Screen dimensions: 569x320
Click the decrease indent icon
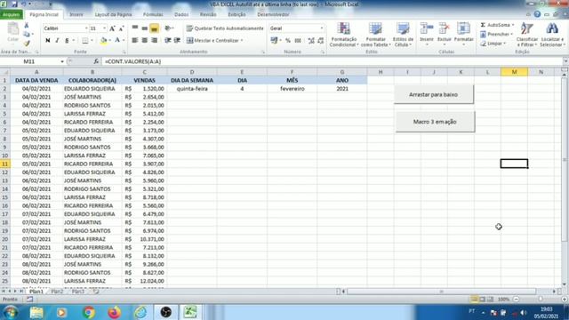(x=168, y=40)
